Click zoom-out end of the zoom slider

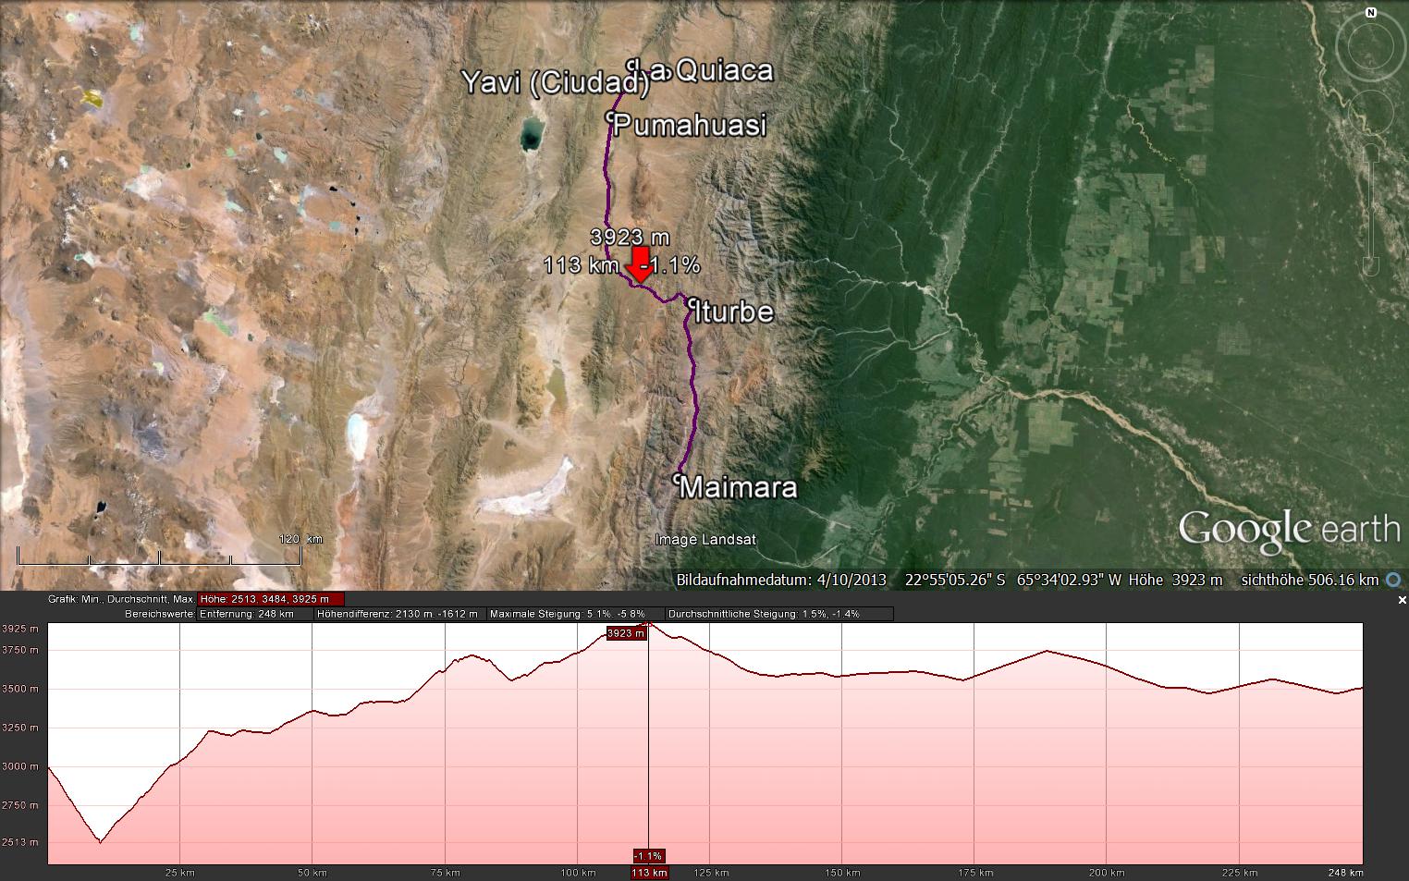coord(1372,266)
